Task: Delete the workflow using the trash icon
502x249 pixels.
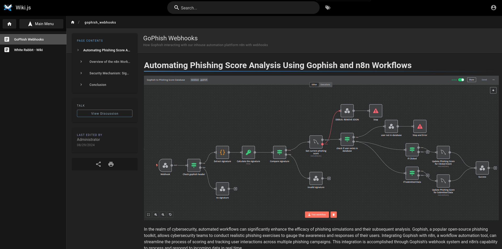Action: [333, 214]
